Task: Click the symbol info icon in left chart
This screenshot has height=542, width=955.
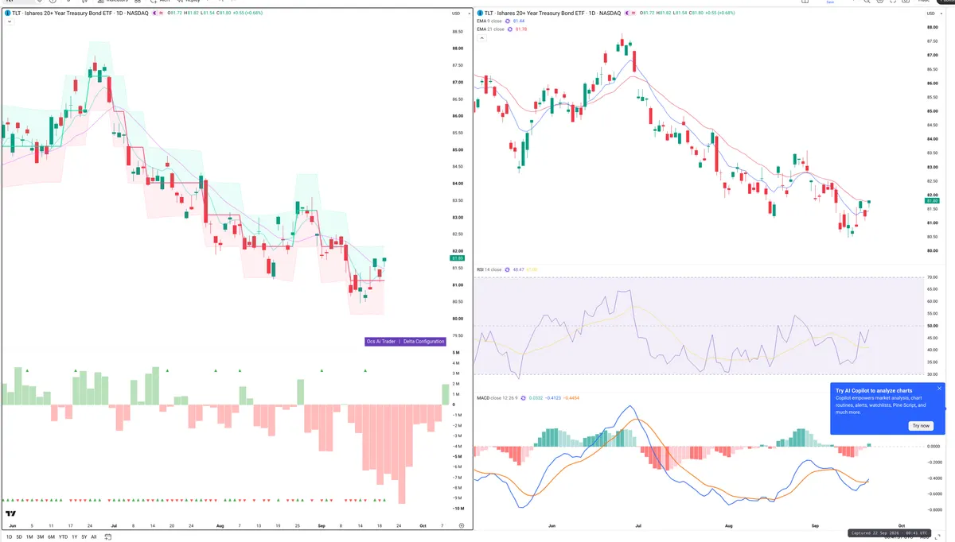Action: (7, 14)
